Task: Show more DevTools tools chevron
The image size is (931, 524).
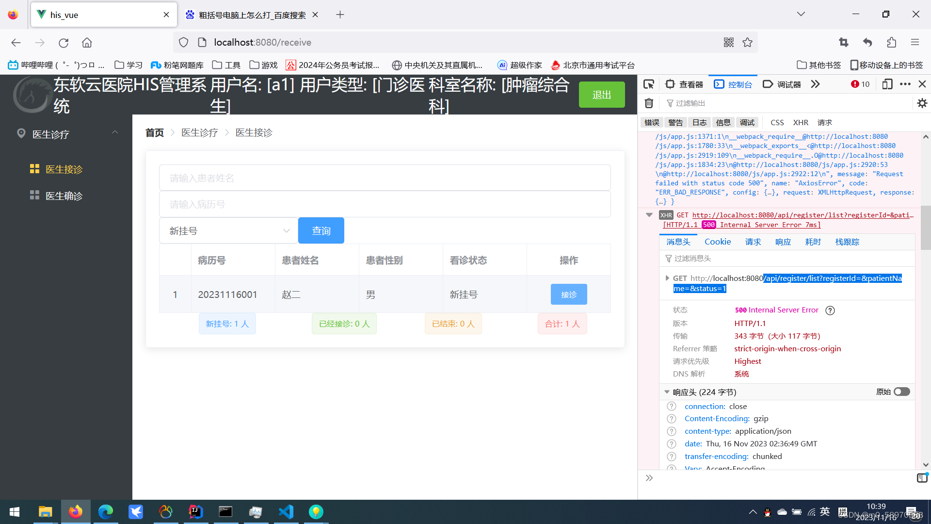Action: point(815,84)
